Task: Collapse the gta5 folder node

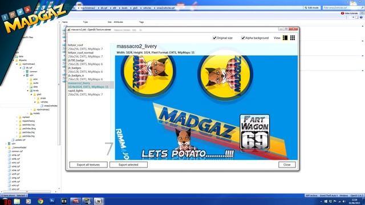Action: tap(31, 95)
